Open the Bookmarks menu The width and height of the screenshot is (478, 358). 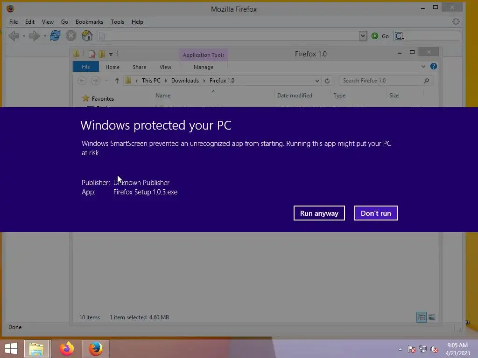point(89,22)
